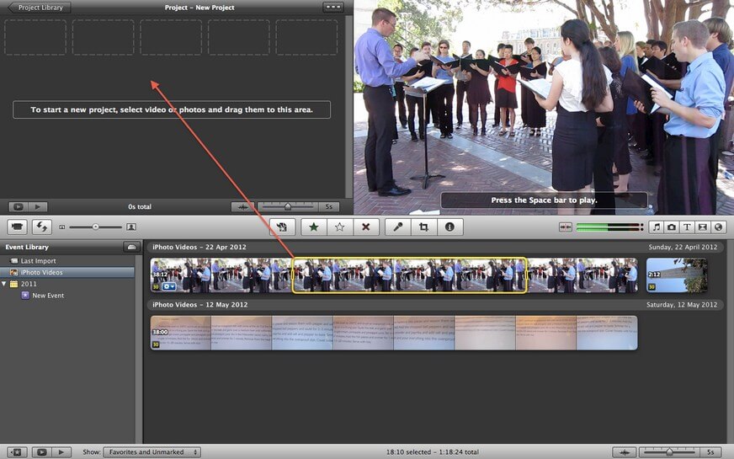
Task: Click the large thumbnail size icon
Action: [x=131, y=227]
